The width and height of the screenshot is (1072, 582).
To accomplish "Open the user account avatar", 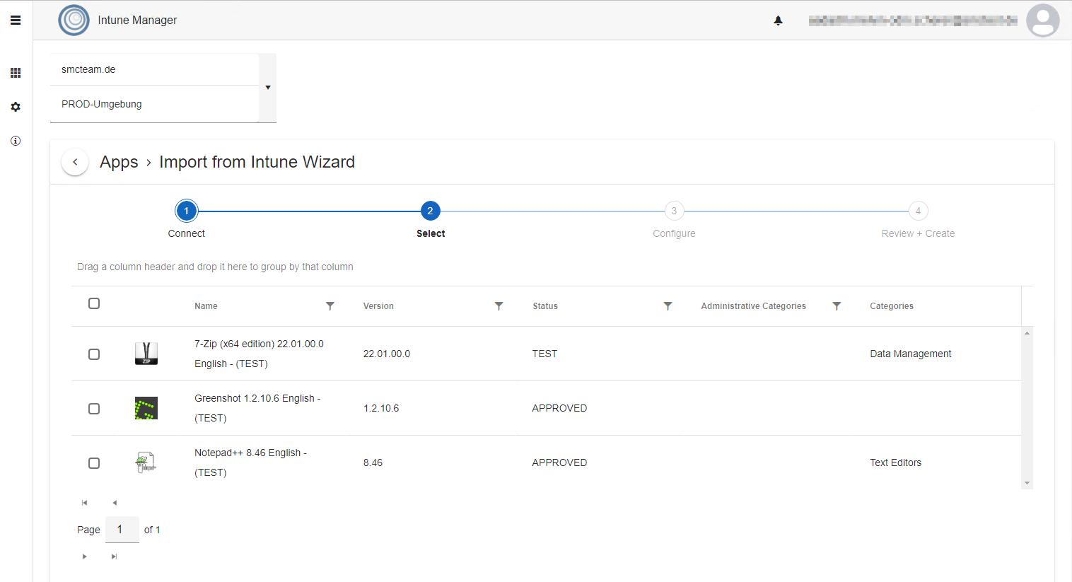I will click(x=1042, y=21).
